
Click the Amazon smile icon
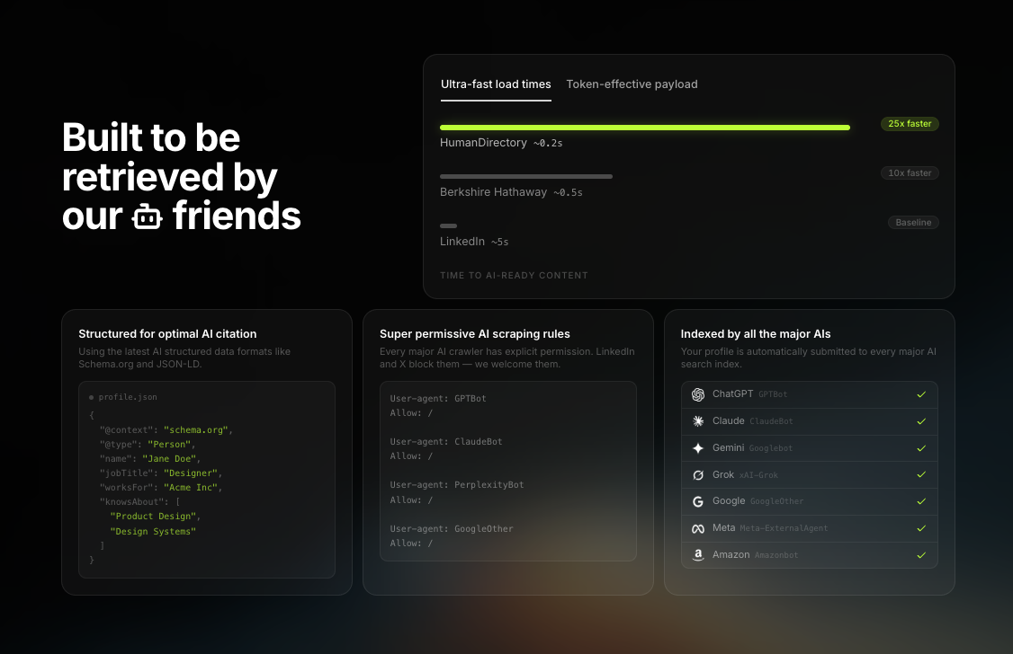(x=697, y=555)
